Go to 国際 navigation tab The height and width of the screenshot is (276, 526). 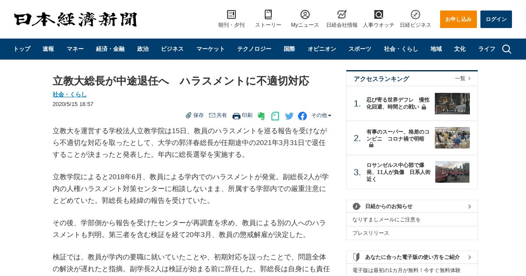[x=289, y=49]
